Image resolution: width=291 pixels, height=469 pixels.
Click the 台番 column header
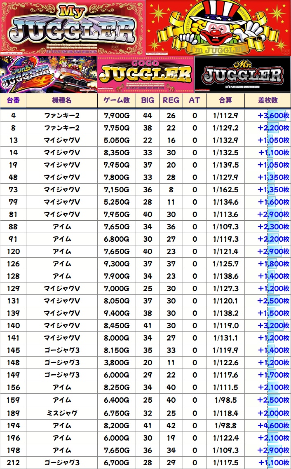13,100
